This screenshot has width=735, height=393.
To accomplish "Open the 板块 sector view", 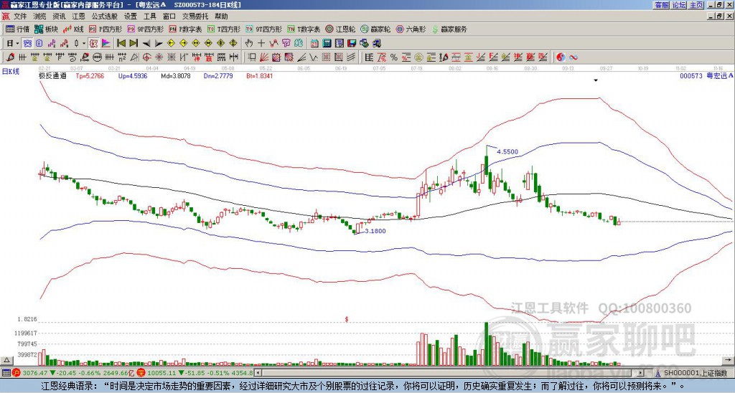I will (x=47, y=29).
